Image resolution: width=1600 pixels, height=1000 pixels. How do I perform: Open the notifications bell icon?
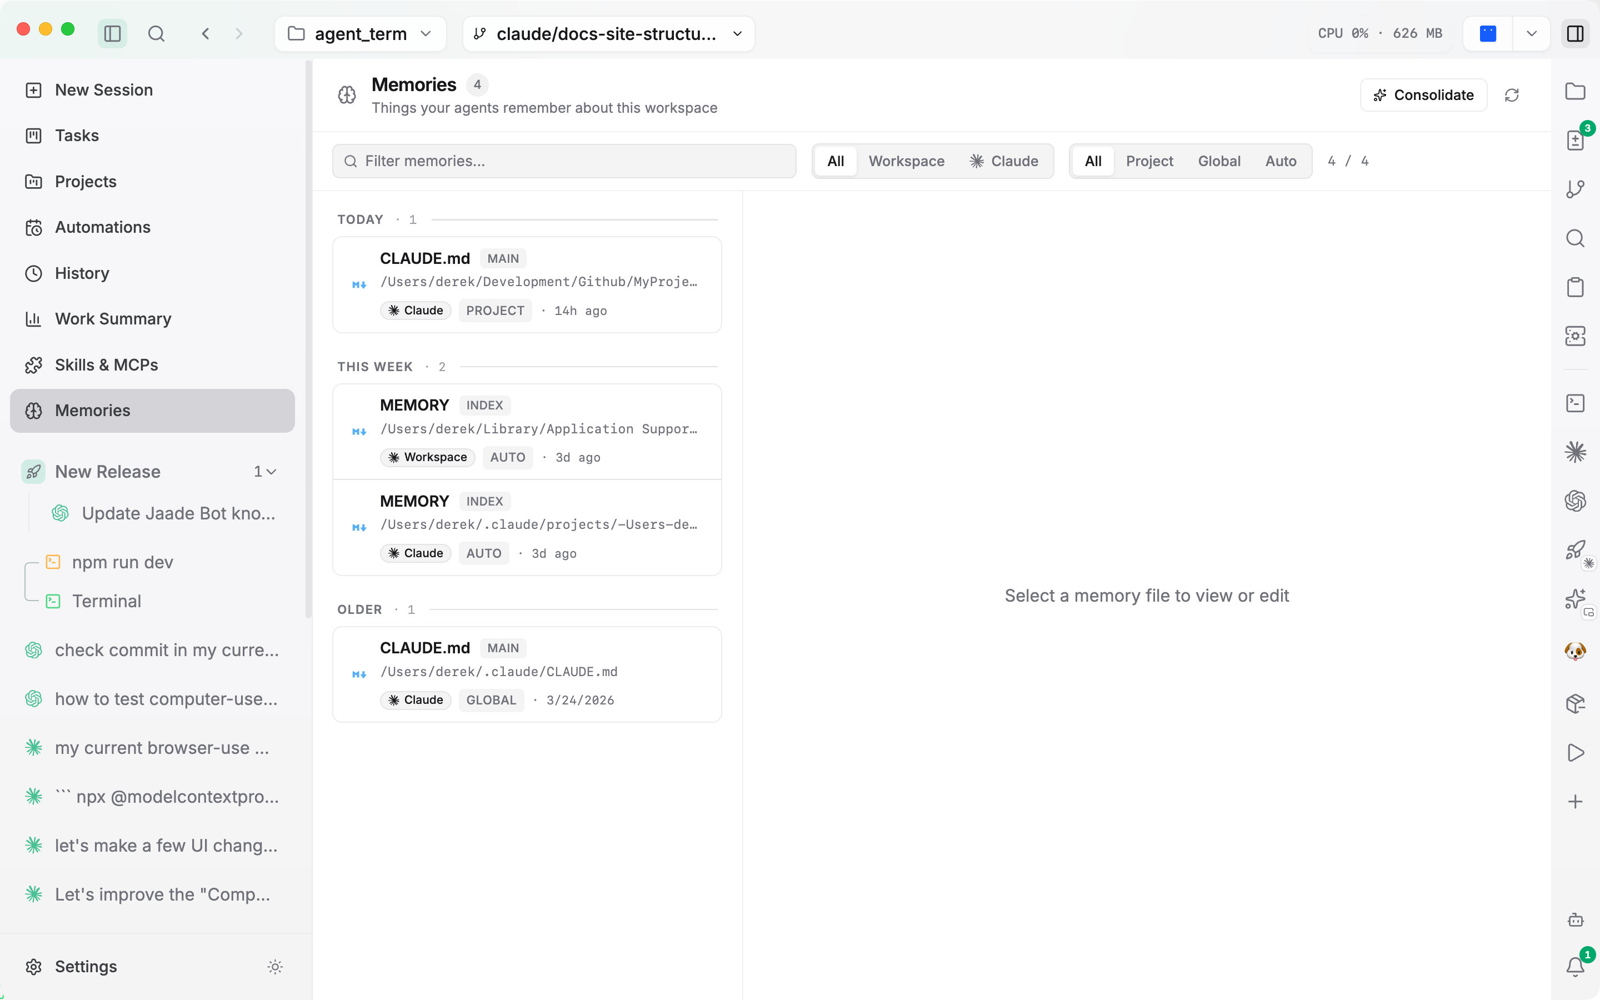(x=1575, y=966)
